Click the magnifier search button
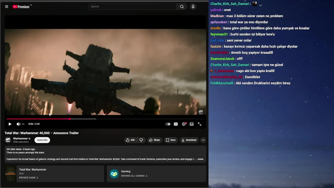 tap(182, 7)
